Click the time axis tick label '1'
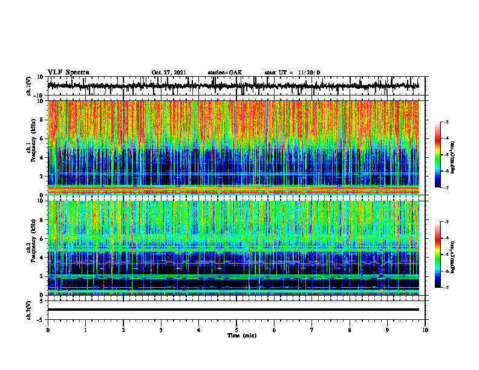The height and width of the screenshot is (370, 479). 85,330
